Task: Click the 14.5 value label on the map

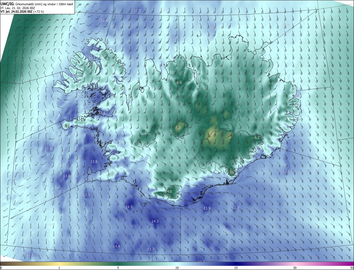Action: [129, 207]
